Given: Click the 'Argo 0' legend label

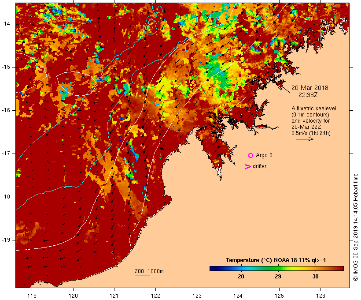Looking at the screenshot, I should pyautogui.click(x=264, y=155).
